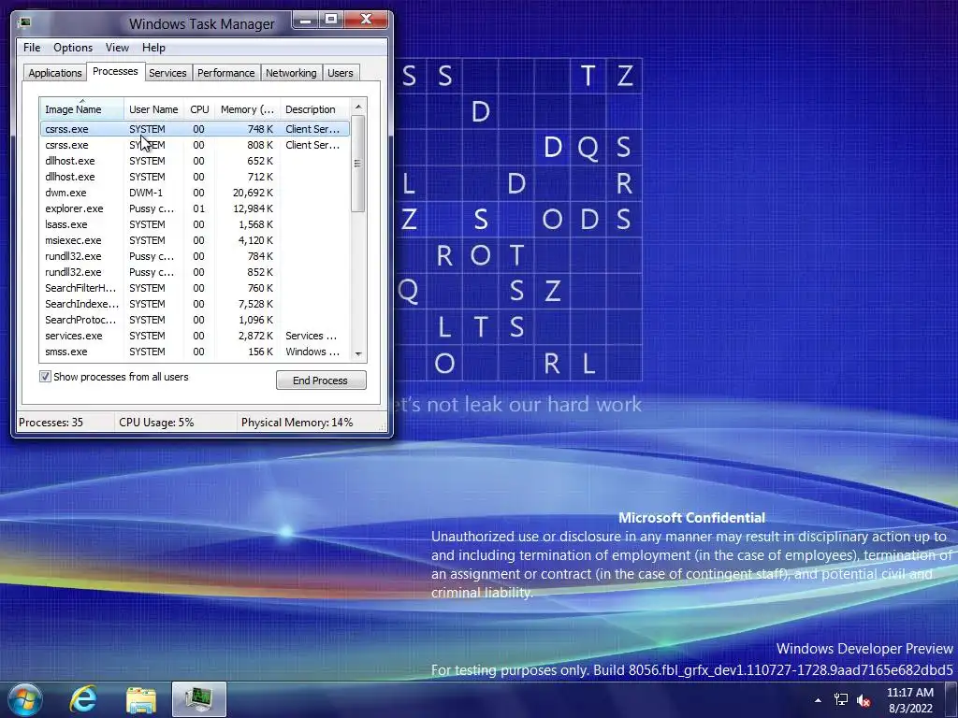This screenshot has height=718, width=958.
Task: Click DWM-1 user name cell
Action: (146, 193)
